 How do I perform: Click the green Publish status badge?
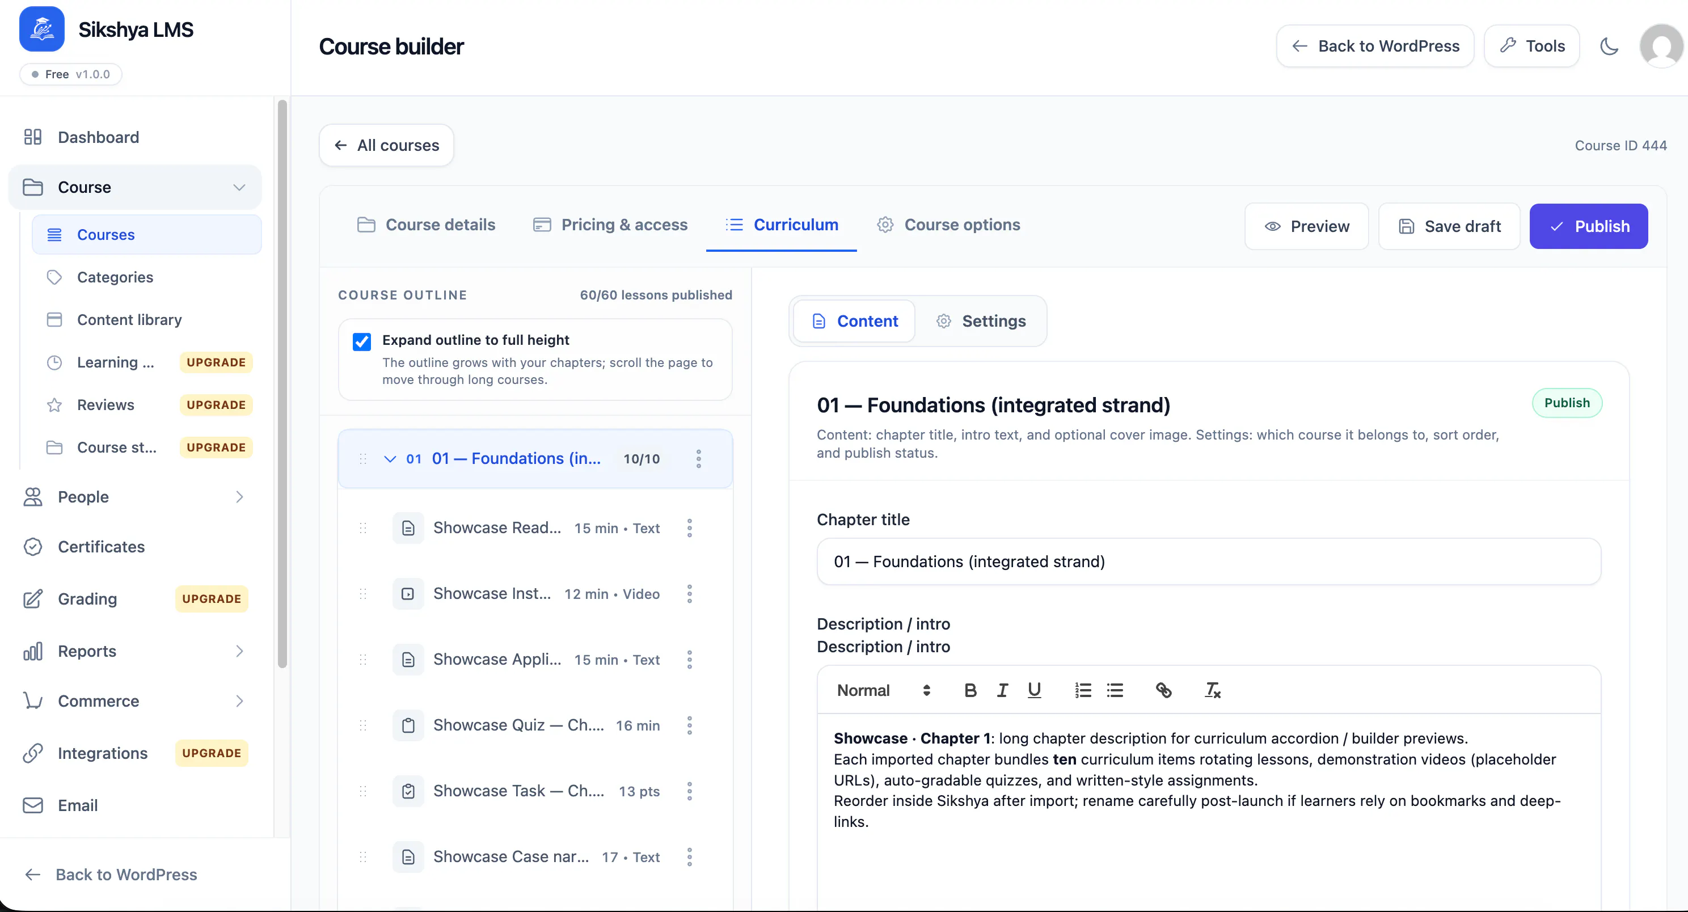pos(1567,403)
